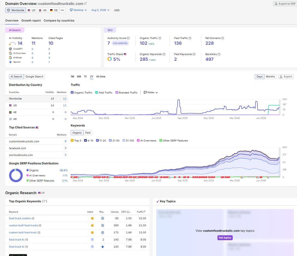The width and height of the screenshot is (297, 256).
Task: Toggle 51-100 keywords checkbox
Action: [x=124, y=140]
